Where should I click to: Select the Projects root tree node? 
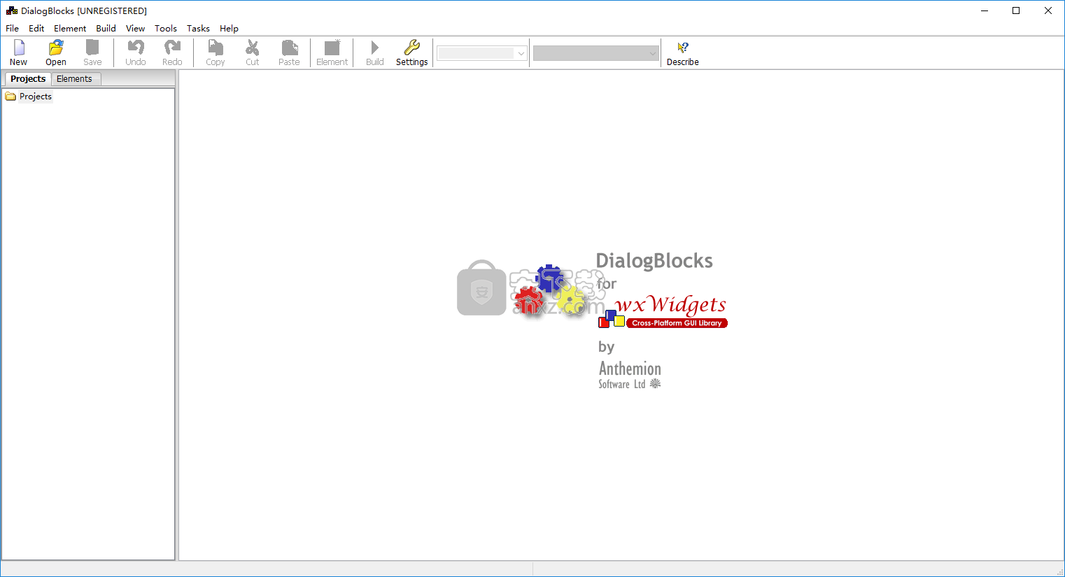(36, 97)
